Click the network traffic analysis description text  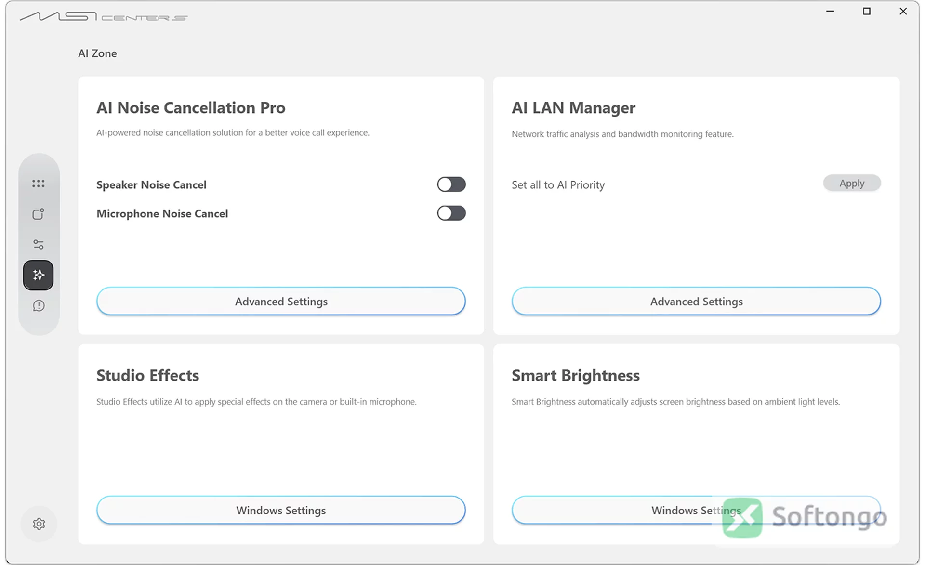click(x=622, y=134)
